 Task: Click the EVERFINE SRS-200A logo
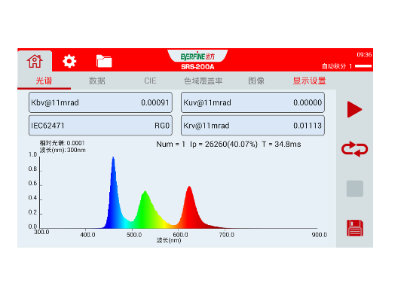pyautogui.click(x=197, y=60)
